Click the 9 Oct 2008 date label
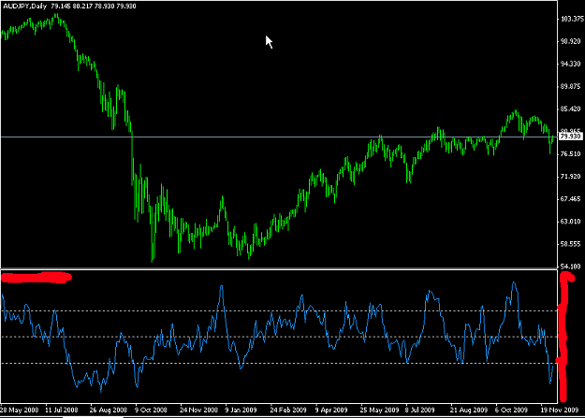 tap(151, 411)
